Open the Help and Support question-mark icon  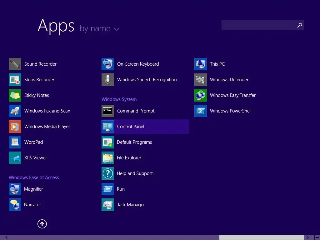point(108,173)
